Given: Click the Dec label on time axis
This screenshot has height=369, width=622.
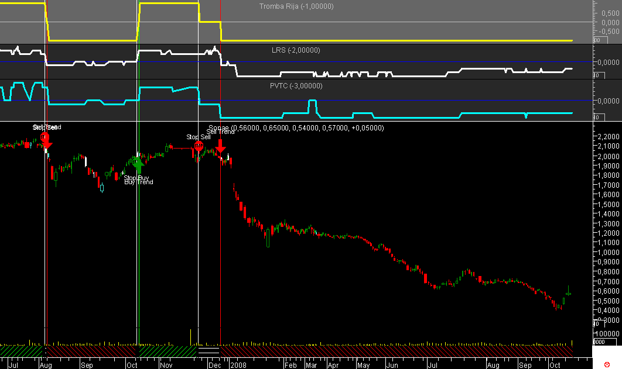Looking at the screenshot, I should [214, 365].
